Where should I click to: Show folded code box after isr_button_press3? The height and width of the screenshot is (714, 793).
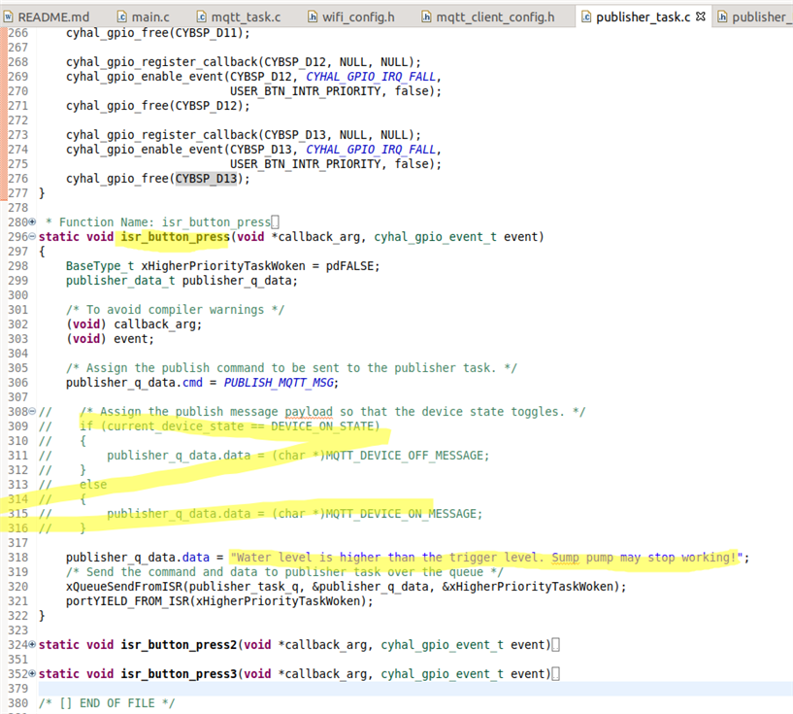click(x=556, y=674)
